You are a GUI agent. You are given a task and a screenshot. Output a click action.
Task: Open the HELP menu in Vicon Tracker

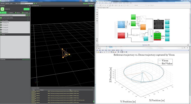click(x=11, y=4)
